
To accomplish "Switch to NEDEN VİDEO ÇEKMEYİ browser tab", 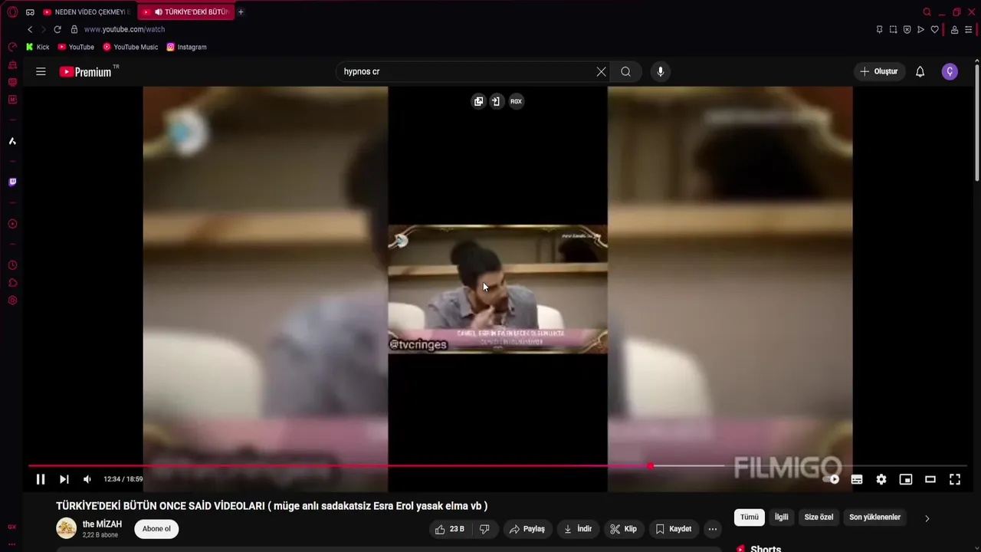I will pos(87,12).
